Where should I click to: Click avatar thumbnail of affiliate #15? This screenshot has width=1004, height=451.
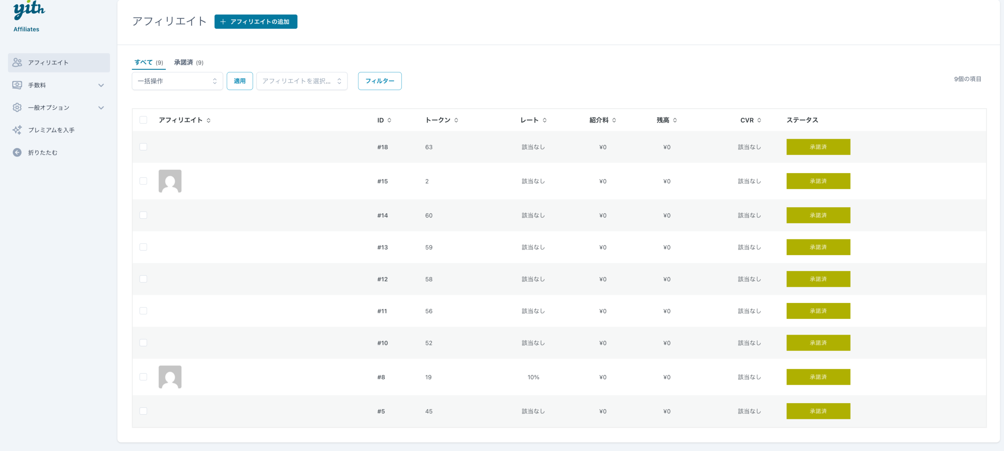170,181
